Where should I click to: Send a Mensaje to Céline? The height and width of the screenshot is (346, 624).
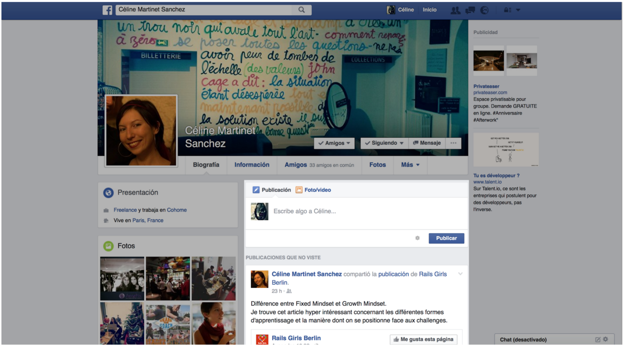point(427,143)
